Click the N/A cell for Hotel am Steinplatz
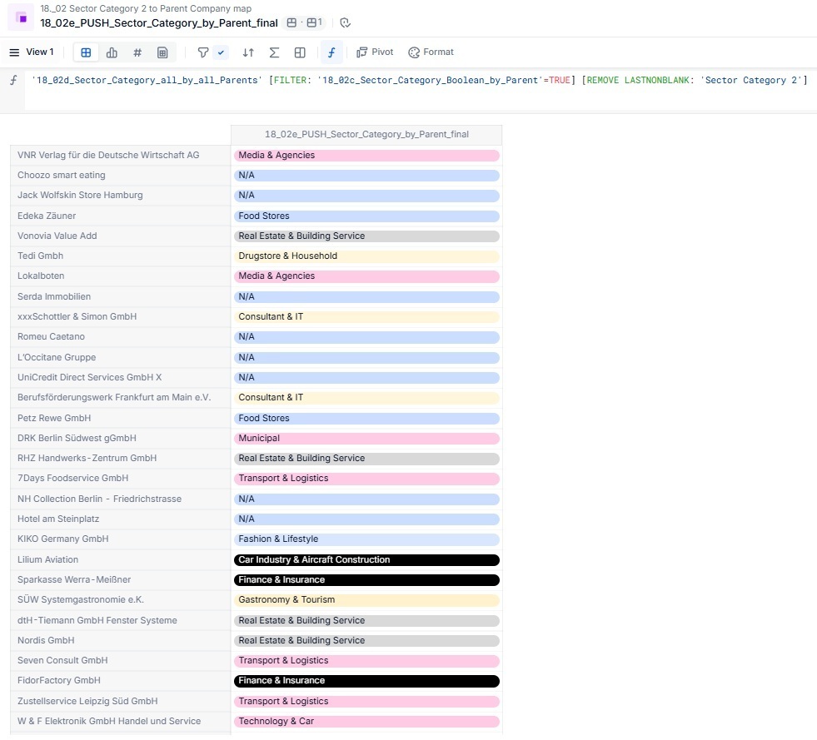 (366, 519)
